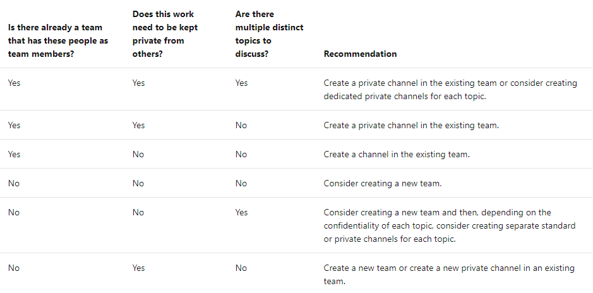This screenshot has height=293, width=593.
Task: Click "Consider creating a new team." recommendation
Action: (x=383, y=183)
